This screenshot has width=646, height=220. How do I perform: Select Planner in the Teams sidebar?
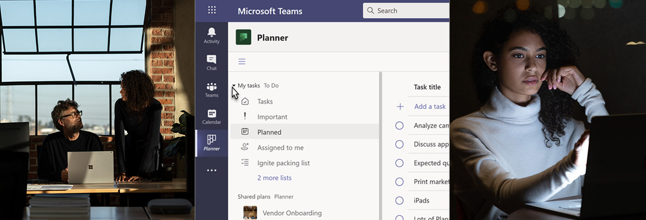click(x=211, y=142)
